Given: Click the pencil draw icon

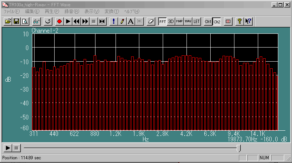Looking at the screenshot, I should [x=122, y=22].
